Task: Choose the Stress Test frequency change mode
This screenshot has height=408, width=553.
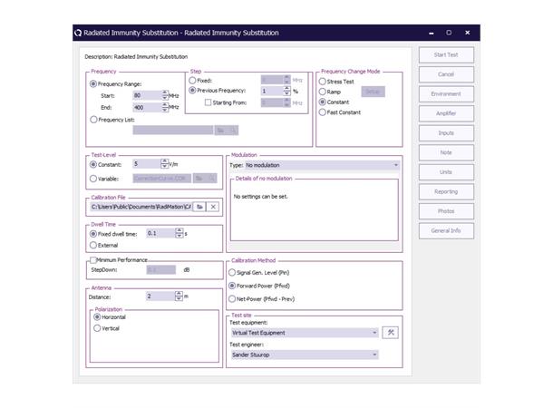Action: [x=323, y=81]
